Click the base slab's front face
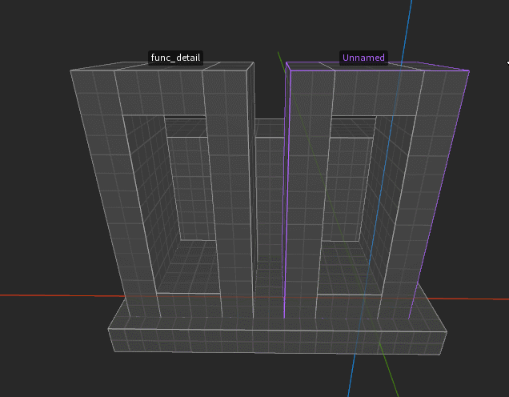509x397 pixels. (x=278, y=342)
